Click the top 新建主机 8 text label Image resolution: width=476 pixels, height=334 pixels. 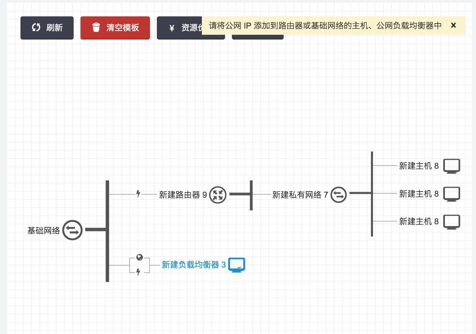pos(418,166)
